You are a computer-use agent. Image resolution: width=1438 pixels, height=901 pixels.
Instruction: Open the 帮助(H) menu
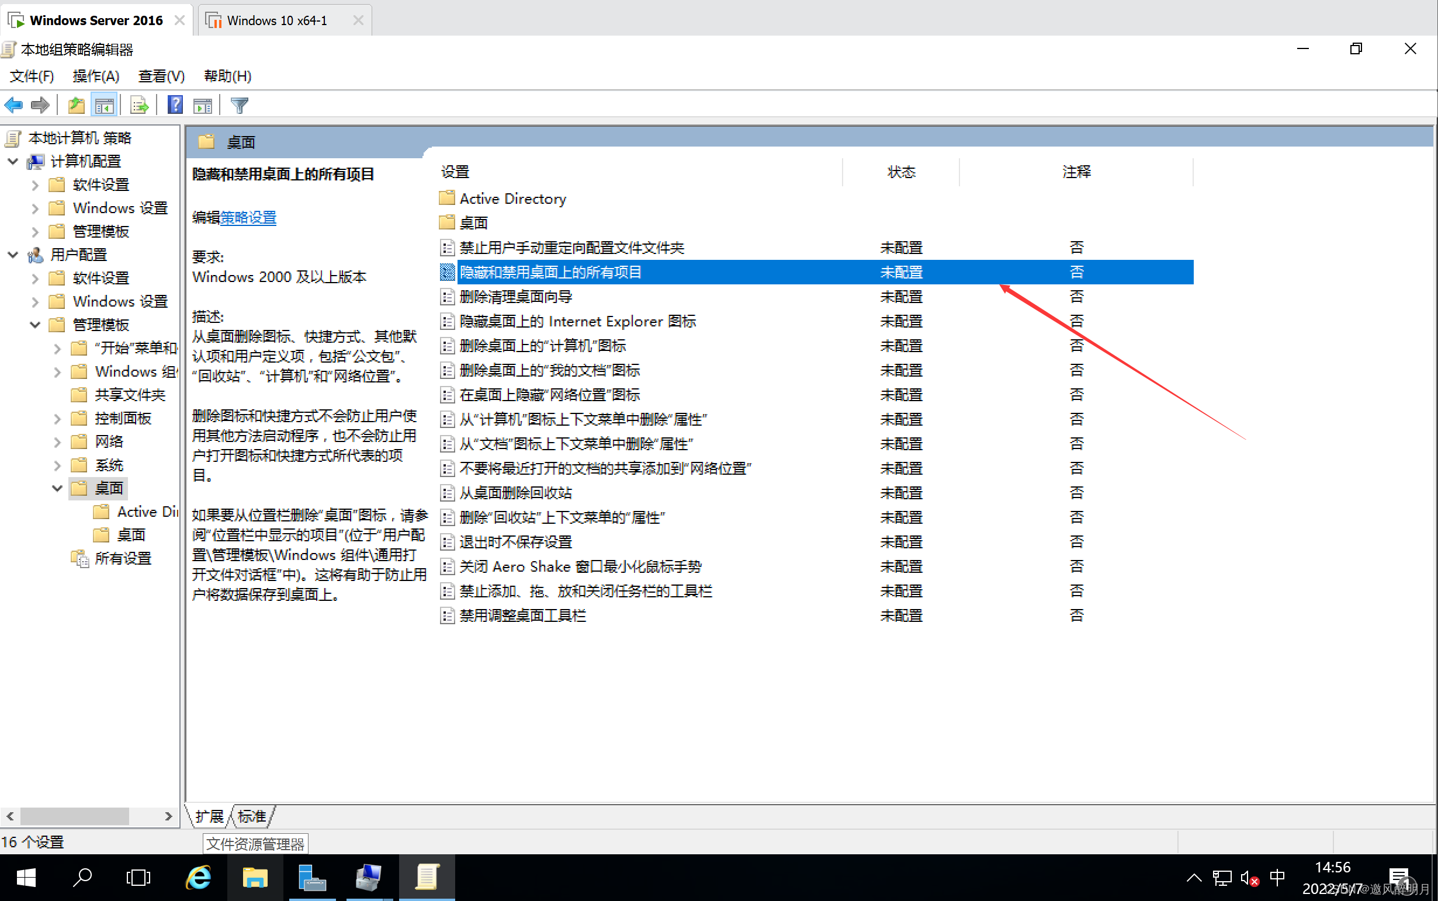(x=227, y=76)
